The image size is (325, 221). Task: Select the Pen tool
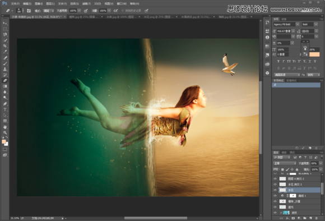point(5,104)
